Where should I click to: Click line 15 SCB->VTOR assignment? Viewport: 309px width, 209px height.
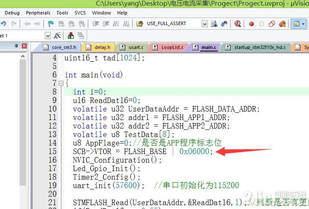(143, 152)
